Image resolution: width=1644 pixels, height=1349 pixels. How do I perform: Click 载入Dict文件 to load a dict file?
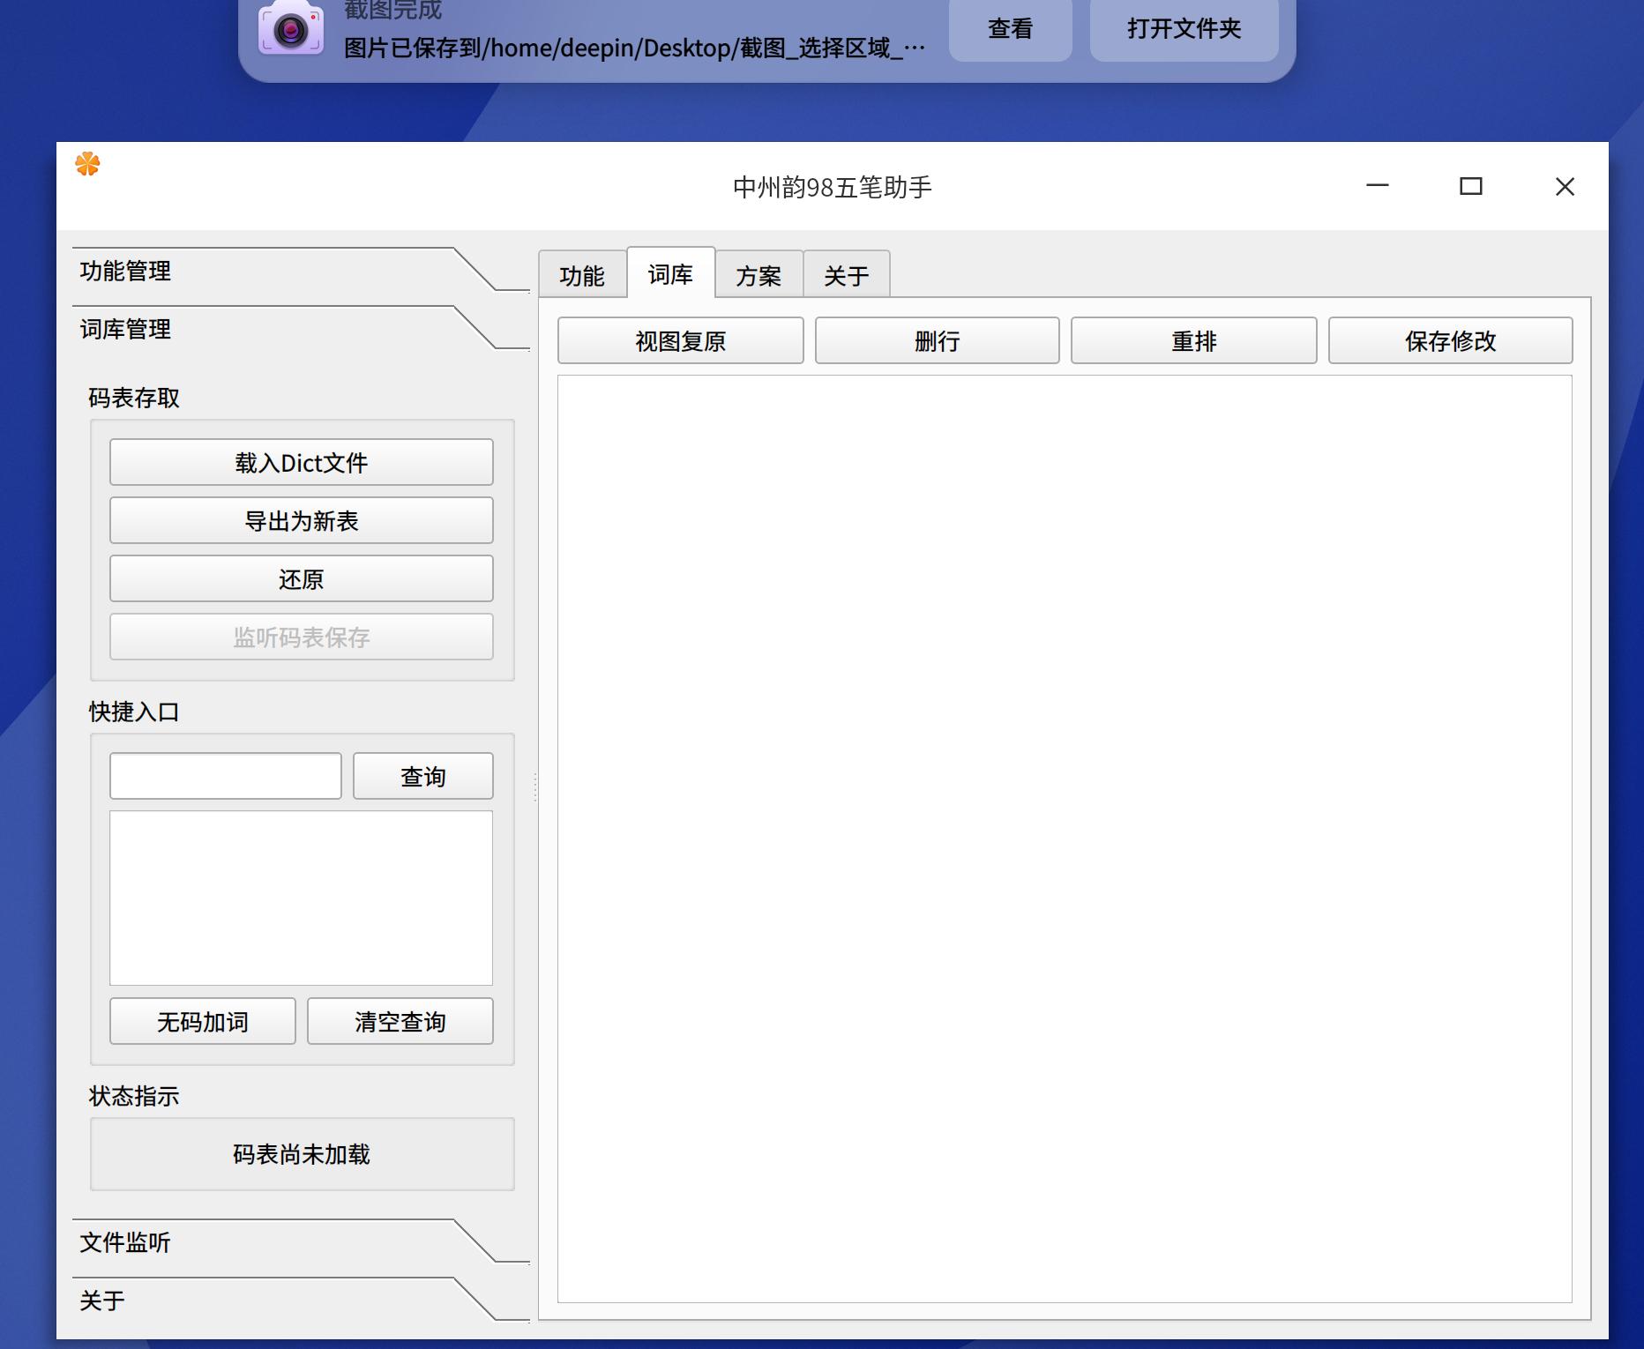[x=301, y=462]
